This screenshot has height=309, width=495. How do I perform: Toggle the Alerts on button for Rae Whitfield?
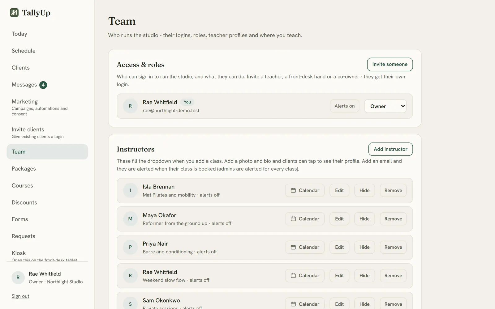click(x=345, y=106)
